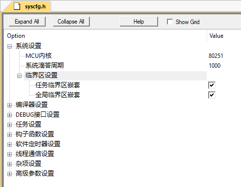The image size is (241, 187).
Task: Click the Expand All button
Action: click(27, 22)
